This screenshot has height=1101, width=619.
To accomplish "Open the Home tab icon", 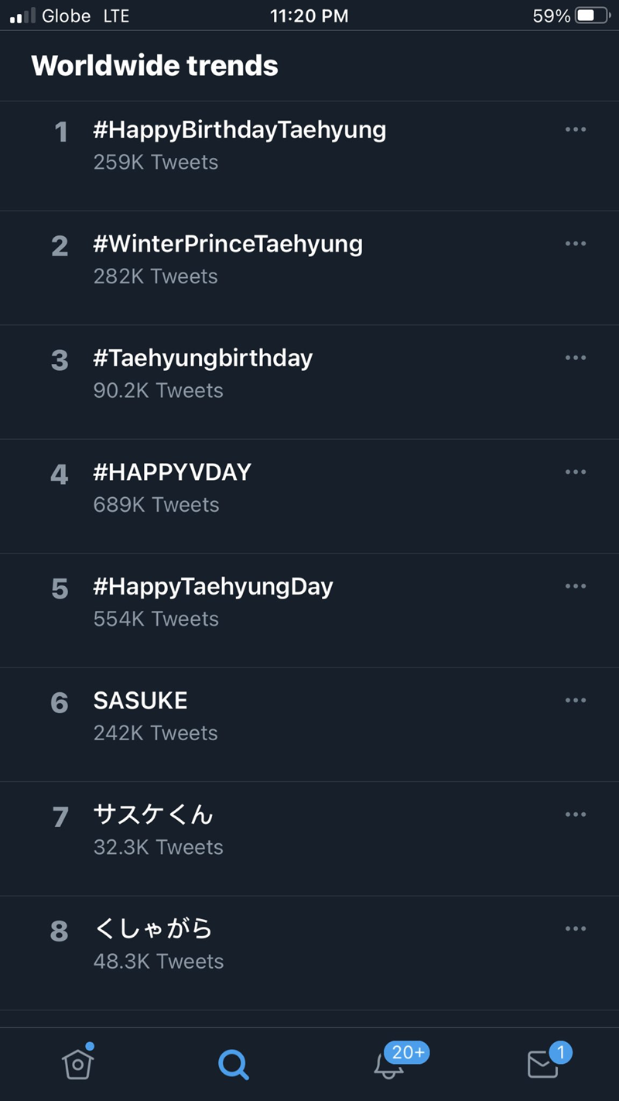I will [x=77, y=1065].
